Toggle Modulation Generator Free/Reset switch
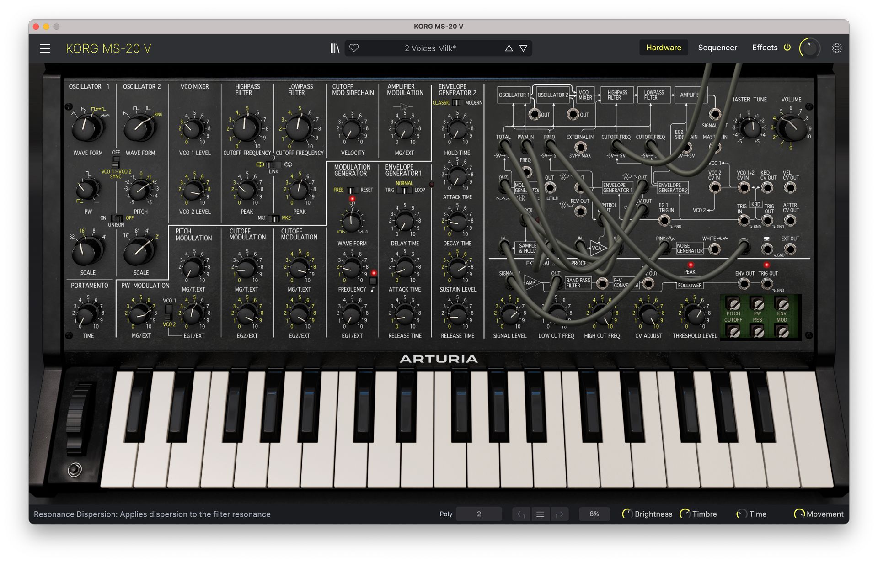Viewport: 878px width, 562px height. point(352,190)
